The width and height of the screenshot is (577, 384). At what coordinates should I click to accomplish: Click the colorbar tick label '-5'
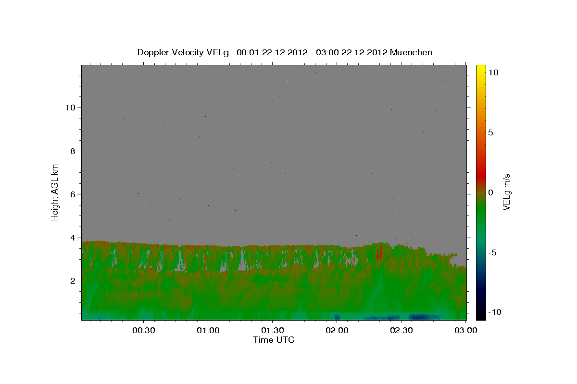[x=492, y=252]
